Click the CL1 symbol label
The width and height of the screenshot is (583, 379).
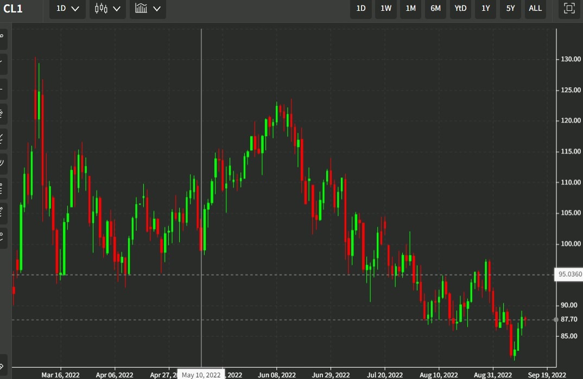pyautogui.click(x=12, y=9)
